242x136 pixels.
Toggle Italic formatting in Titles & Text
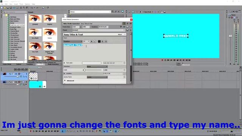[x=95, y=41]
